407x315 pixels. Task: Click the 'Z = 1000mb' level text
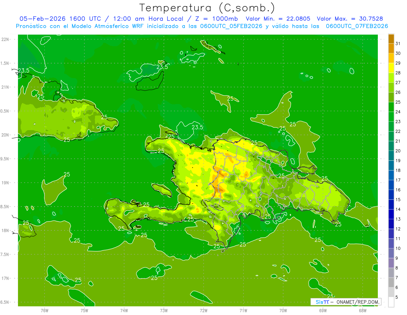216,19
